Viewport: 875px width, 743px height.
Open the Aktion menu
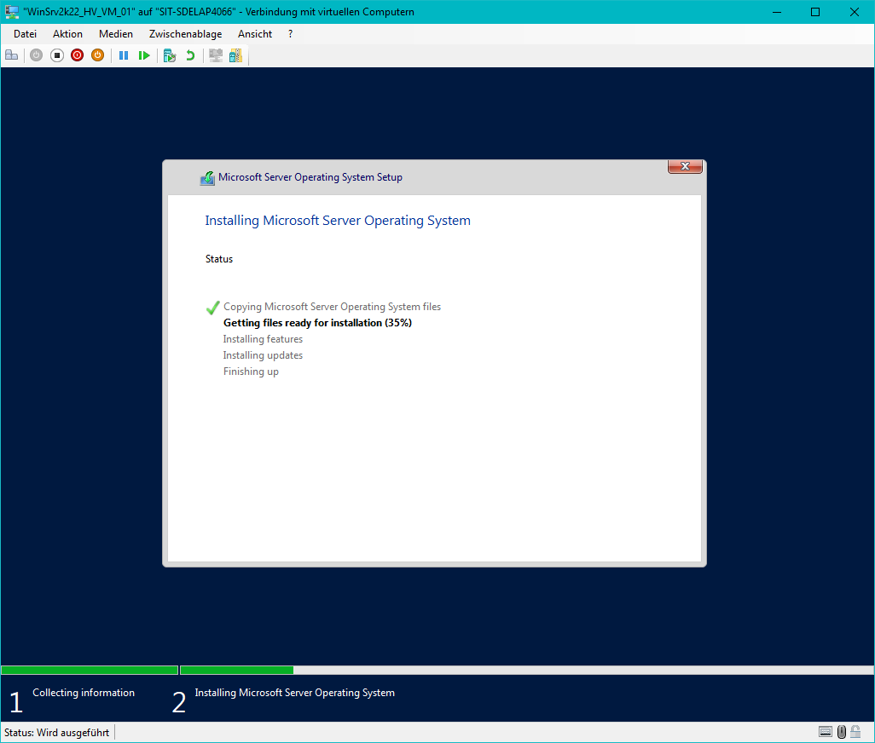tap(67, 34)
